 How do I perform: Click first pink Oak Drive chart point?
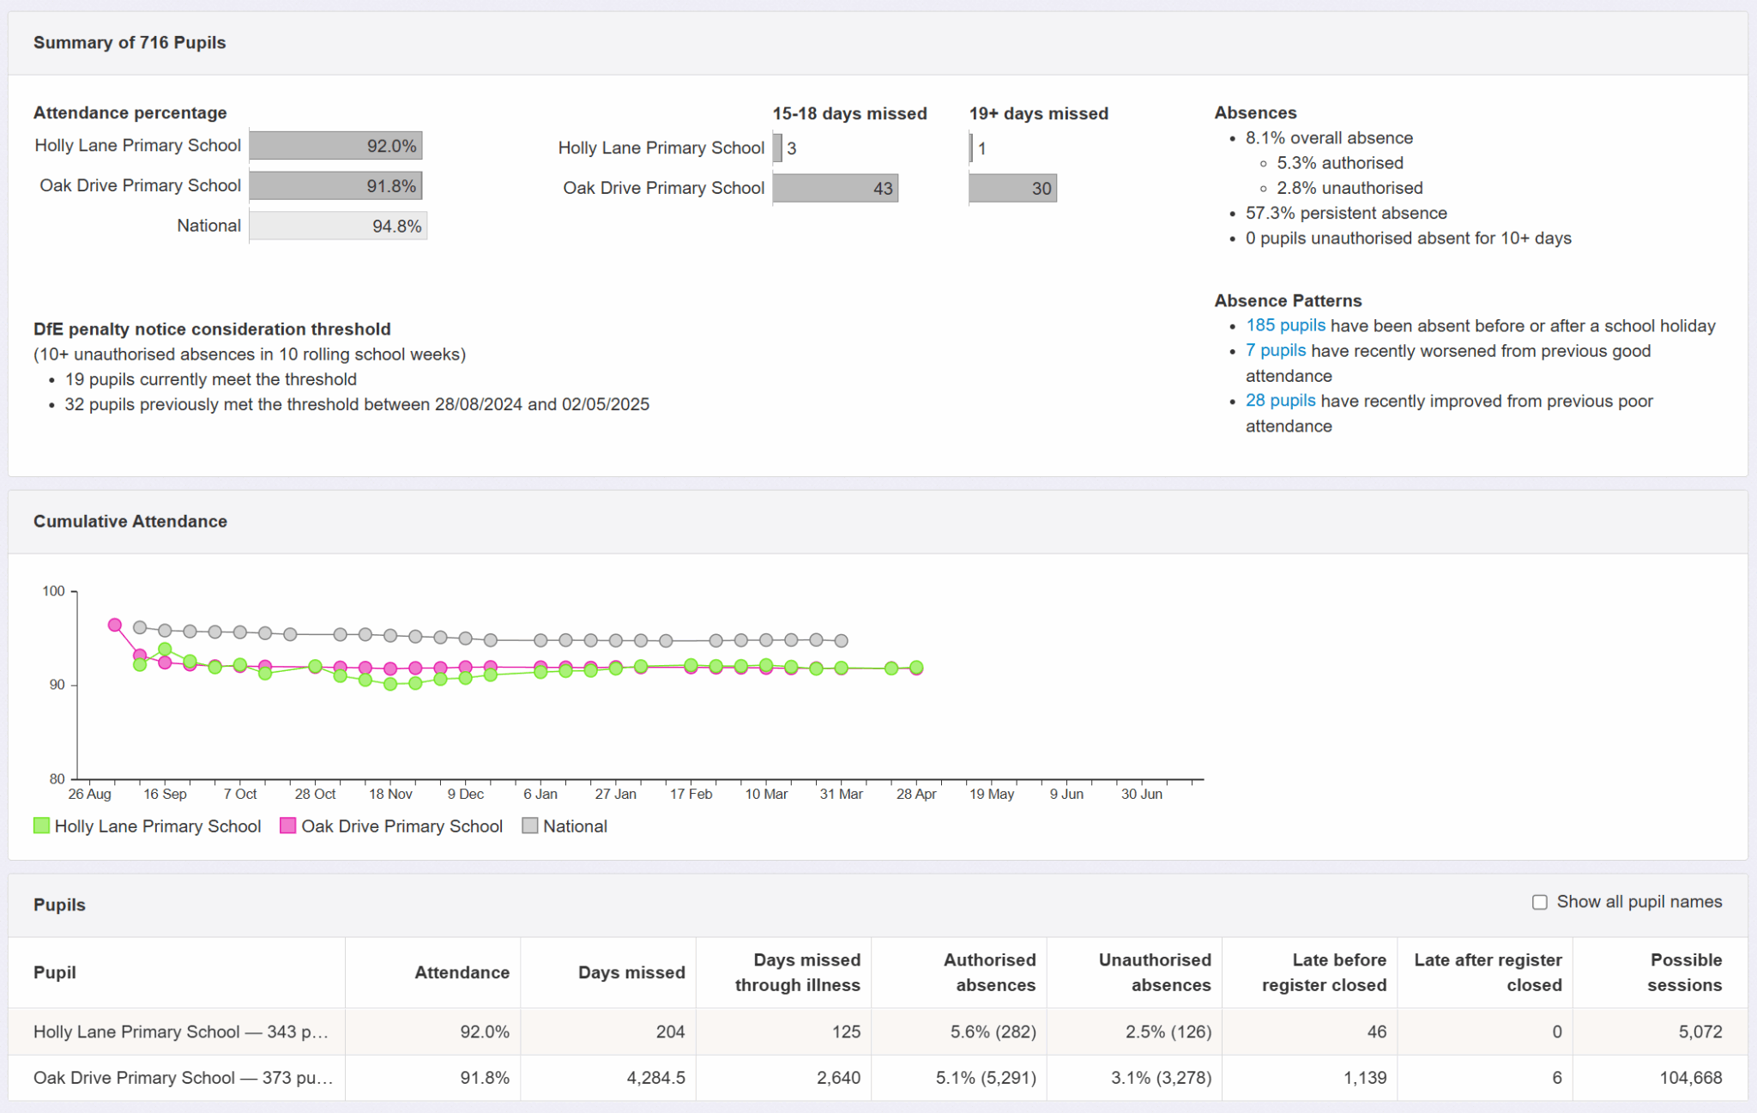(x=115, y=625)
